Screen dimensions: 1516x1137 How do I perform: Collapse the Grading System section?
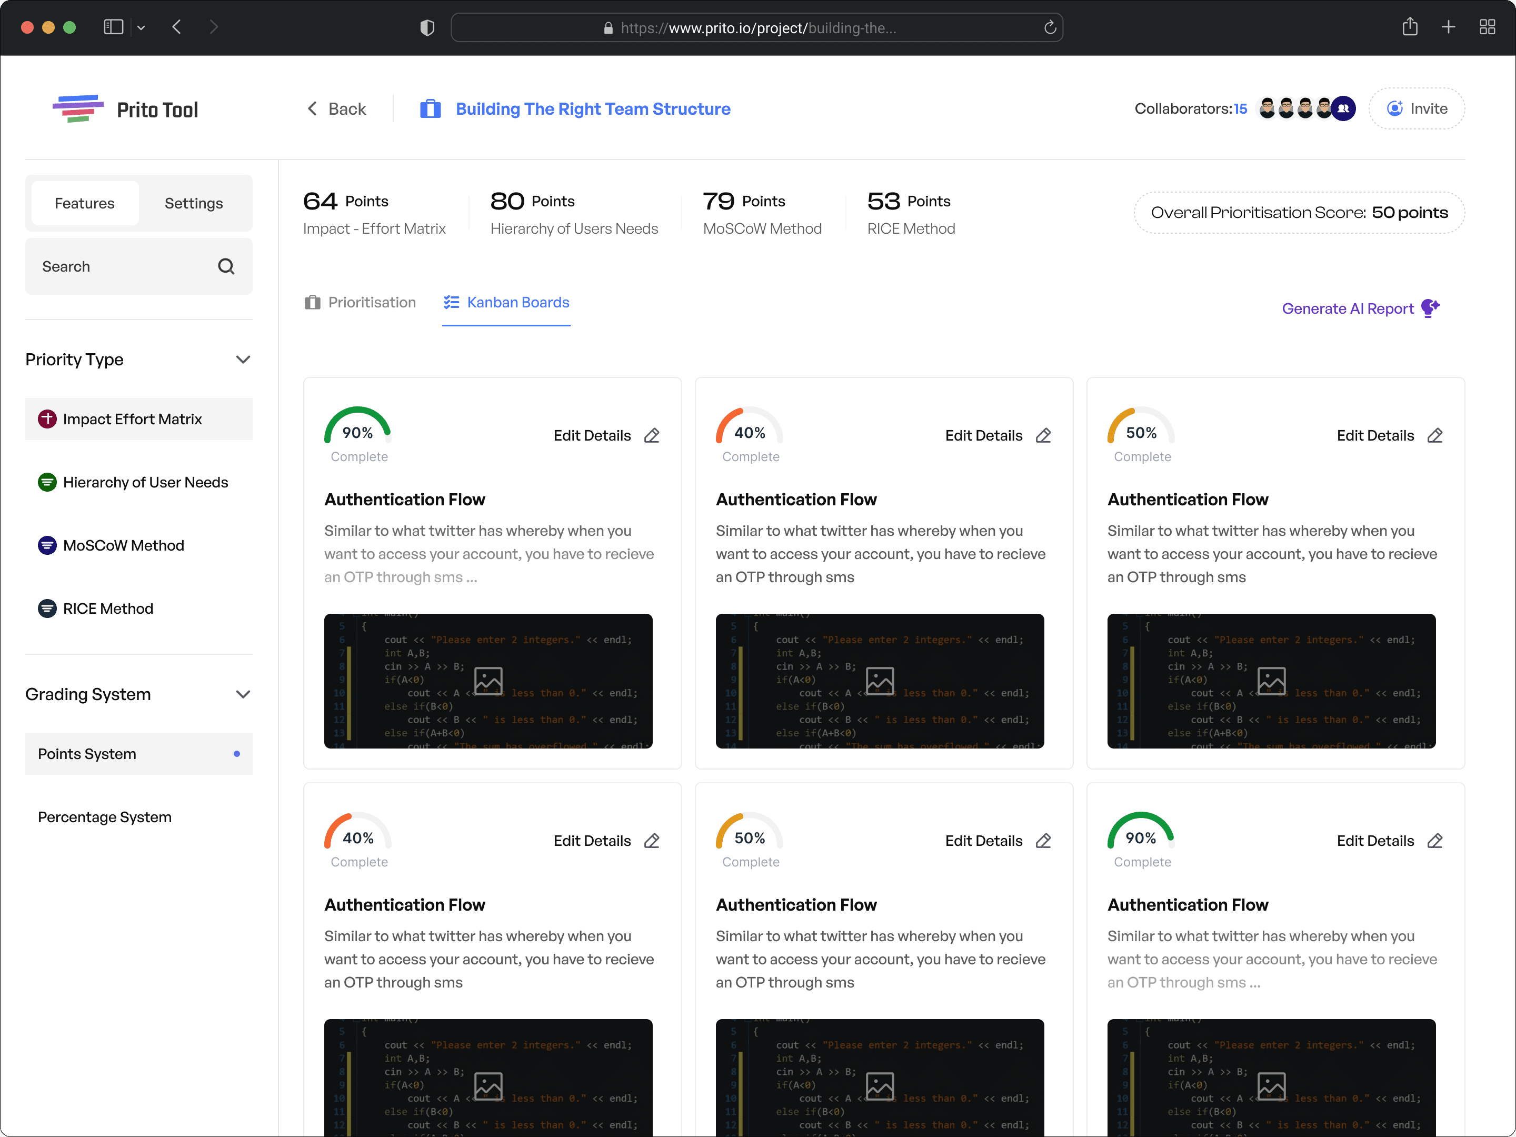pos(243,694)
